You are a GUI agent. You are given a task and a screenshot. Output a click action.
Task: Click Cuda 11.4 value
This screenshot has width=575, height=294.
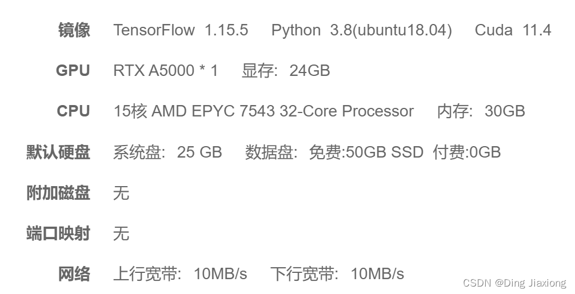click(x=513, y=30)
